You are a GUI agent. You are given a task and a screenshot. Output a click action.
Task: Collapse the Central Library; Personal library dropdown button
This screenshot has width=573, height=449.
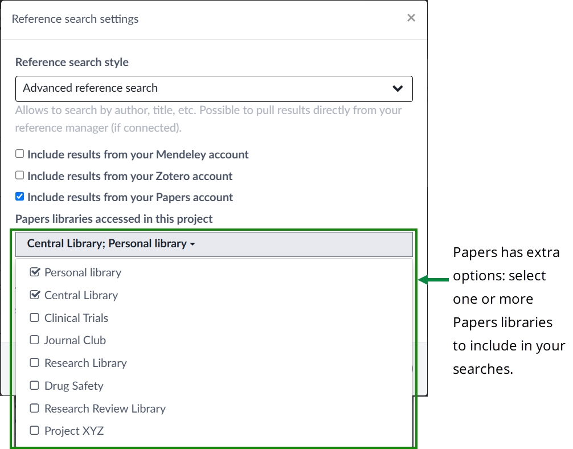(x=214, y=244)
